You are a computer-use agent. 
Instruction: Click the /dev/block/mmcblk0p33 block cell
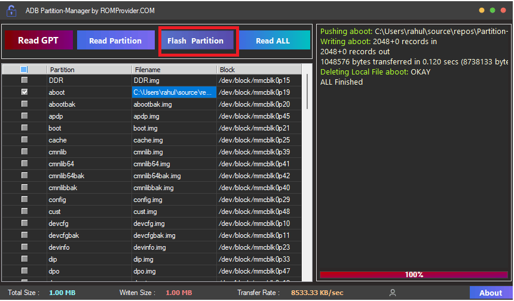tap(259, 259)
